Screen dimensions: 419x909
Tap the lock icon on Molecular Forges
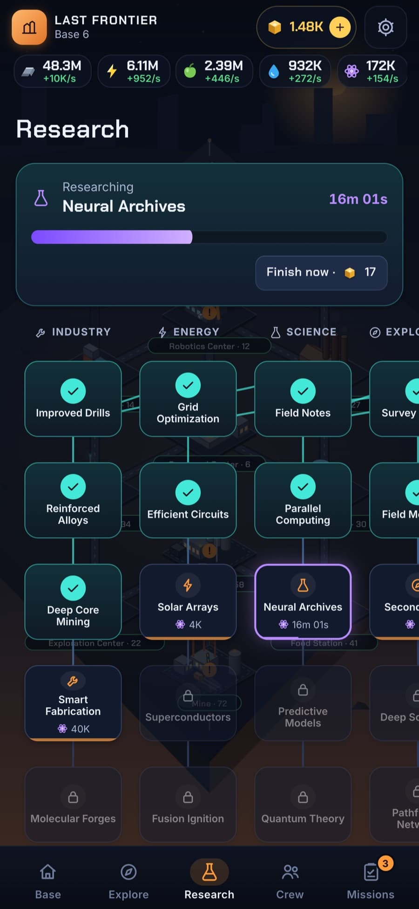(x=73, y=797)
